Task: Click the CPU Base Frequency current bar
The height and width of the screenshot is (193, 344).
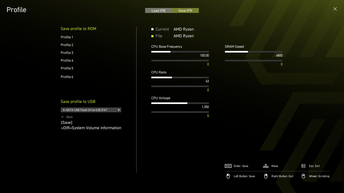Action: click(x=180, y=52)
